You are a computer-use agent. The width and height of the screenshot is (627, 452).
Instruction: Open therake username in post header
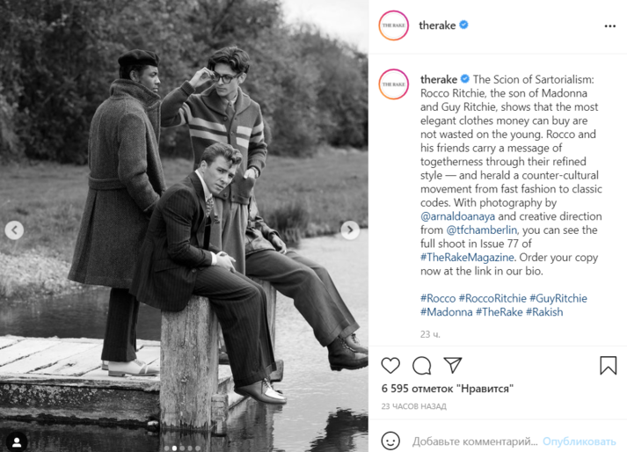pyautogui.click(x=438, y=26)
